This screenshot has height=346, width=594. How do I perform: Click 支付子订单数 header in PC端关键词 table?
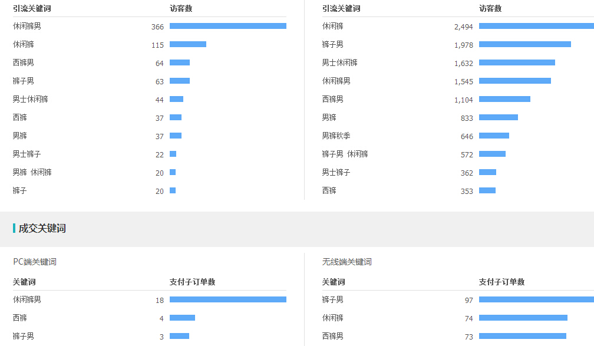click(192, 282)
